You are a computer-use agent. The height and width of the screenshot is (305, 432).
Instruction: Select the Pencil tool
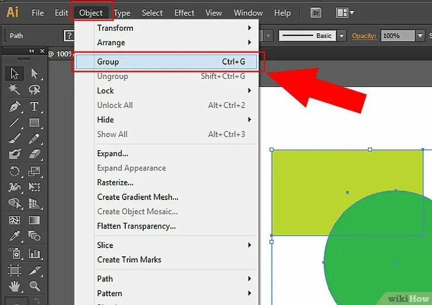pyautogui.click(x=34, y=138)
